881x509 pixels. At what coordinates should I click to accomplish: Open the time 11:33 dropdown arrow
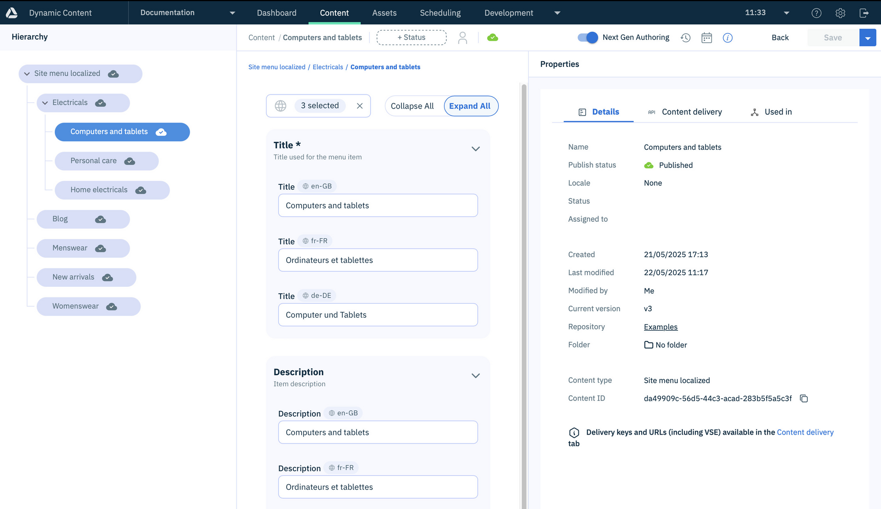[x=786, y=13]
